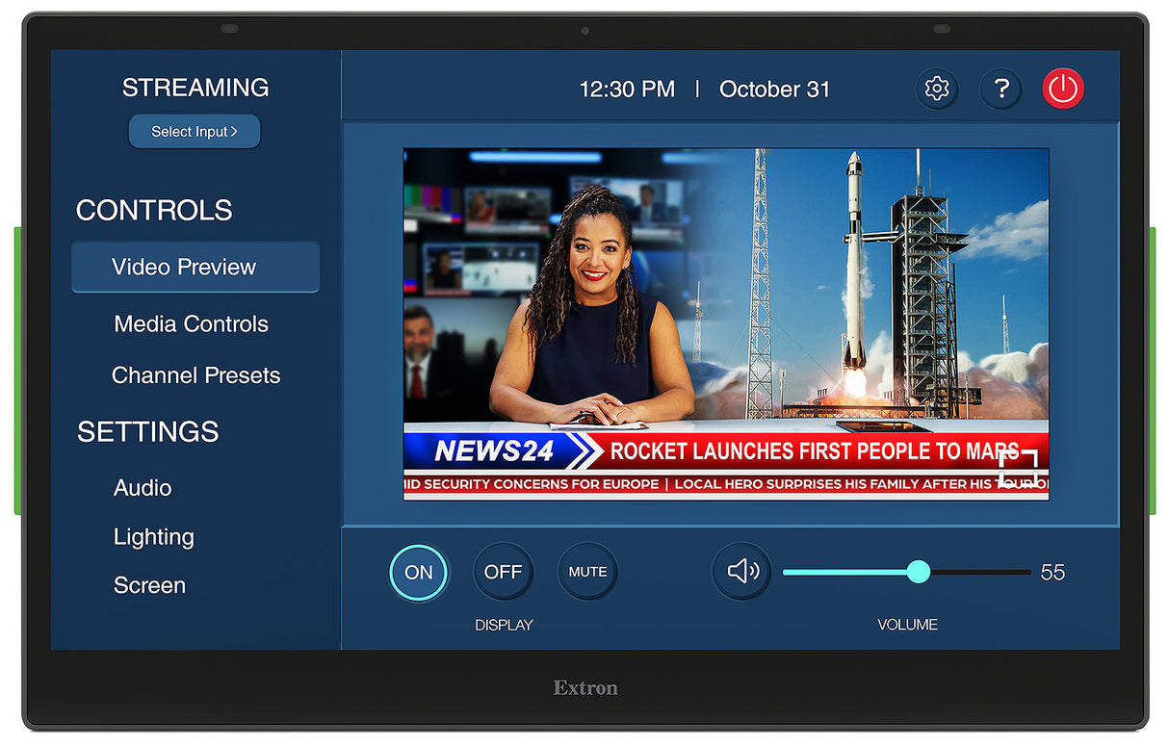Select Video Preview in Controls

coord(195,267)
